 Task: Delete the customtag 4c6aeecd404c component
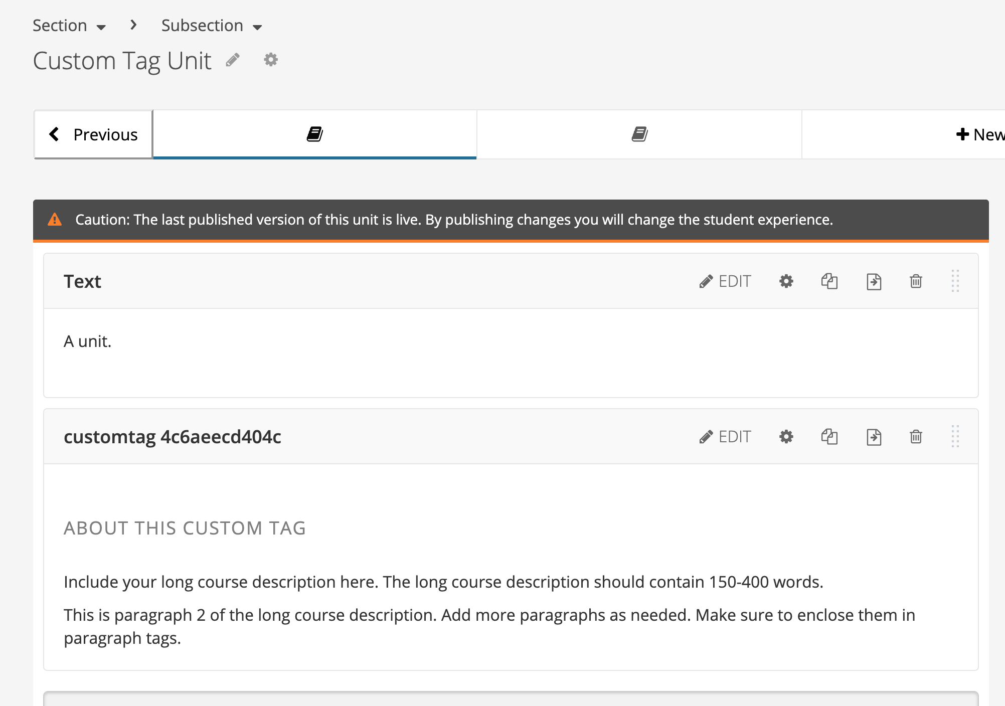tap(916, 437)
